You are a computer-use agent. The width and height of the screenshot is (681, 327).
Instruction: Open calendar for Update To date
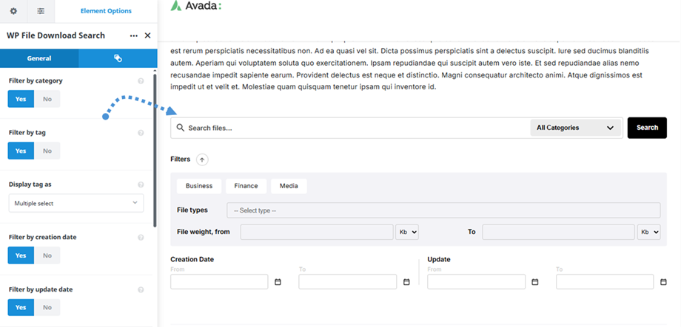(664, 281)
